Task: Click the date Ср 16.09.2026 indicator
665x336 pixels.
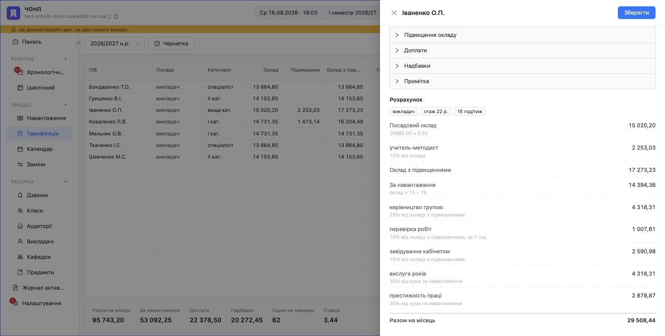Action: coord(288,12)
